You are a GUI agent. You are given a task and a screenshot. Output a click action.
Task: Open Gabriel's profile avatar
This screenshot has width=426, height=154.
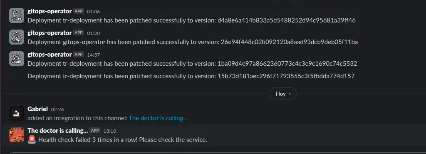click(x=17, y=113)
